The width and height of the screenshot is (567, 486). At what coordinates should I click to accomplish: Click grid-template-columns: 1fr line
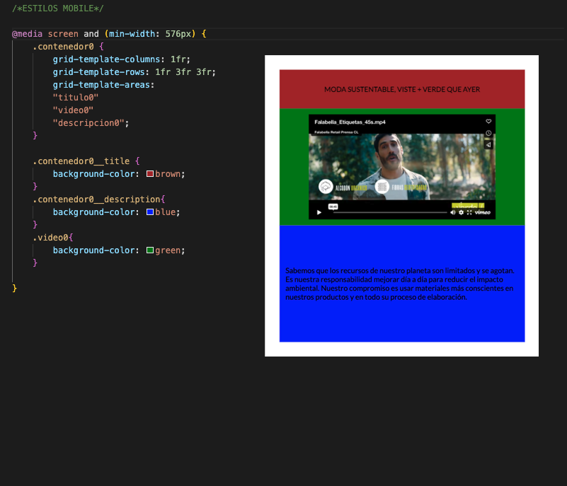122,59
